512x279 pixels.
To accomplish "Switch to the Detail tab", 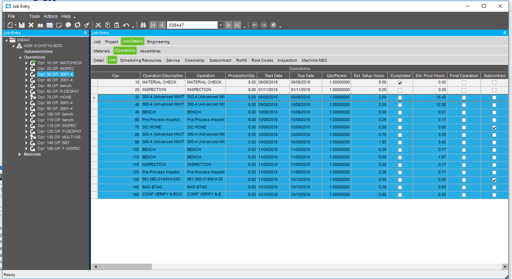I will tap(99, 60).
